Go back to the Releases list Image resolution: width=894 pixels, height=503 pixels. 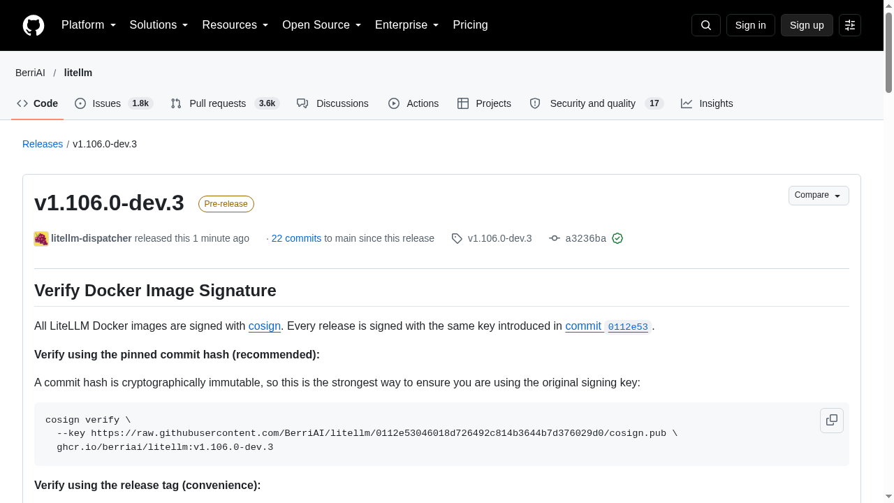(43, 144)
